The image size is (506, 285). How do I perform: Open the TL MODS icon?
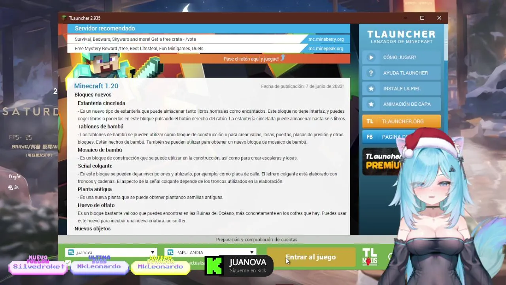point(370,257)
